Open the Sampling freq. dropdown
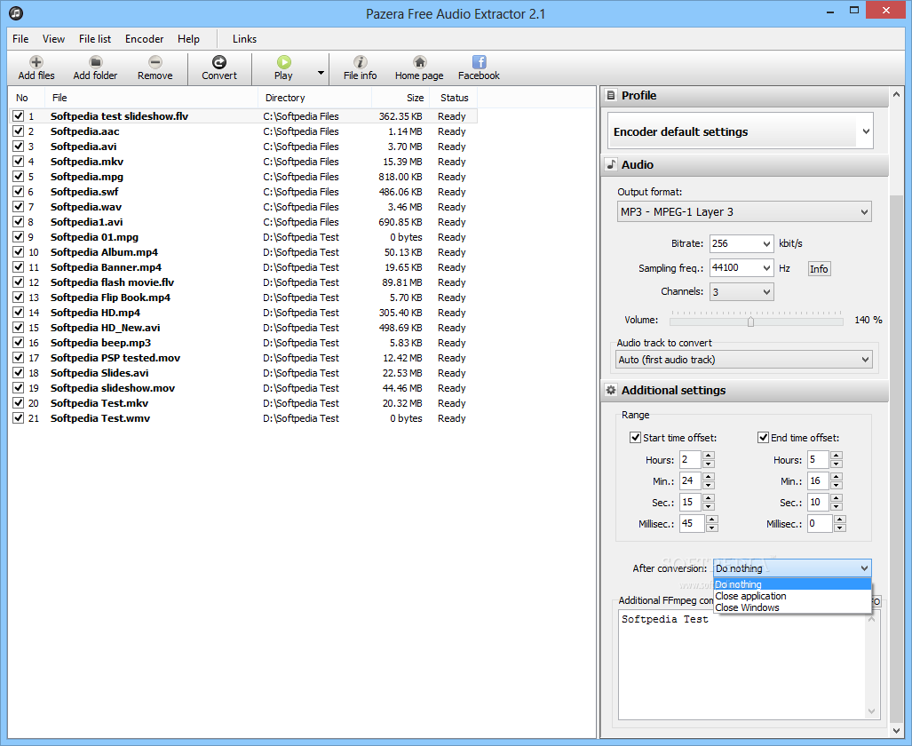The image size is (912, 746). (766, 267)
